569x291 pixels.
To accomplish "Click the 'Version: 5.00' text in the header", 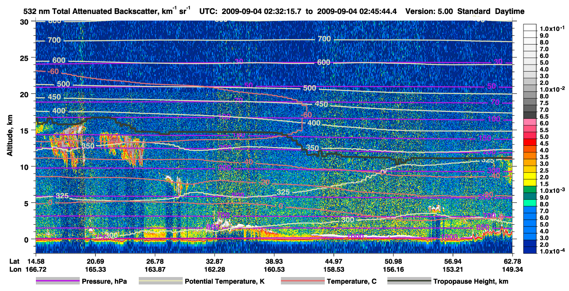I will pos(429,11).
